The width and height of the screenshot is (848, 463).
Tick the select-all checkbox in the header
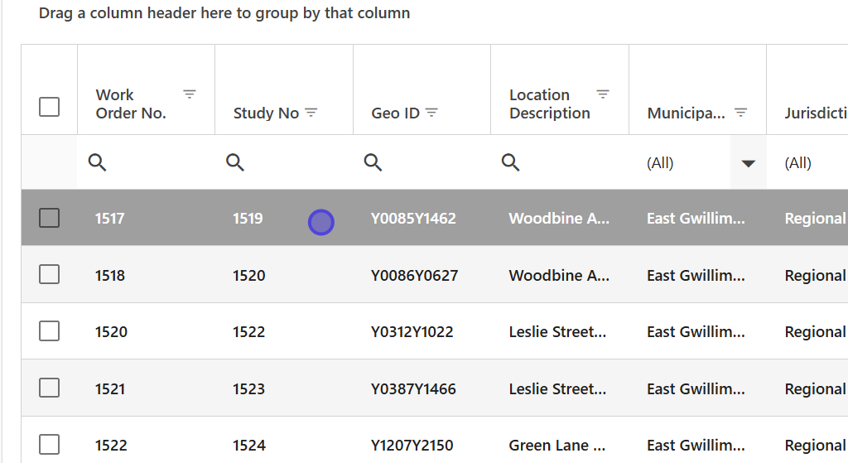click(x=50, y=107)
